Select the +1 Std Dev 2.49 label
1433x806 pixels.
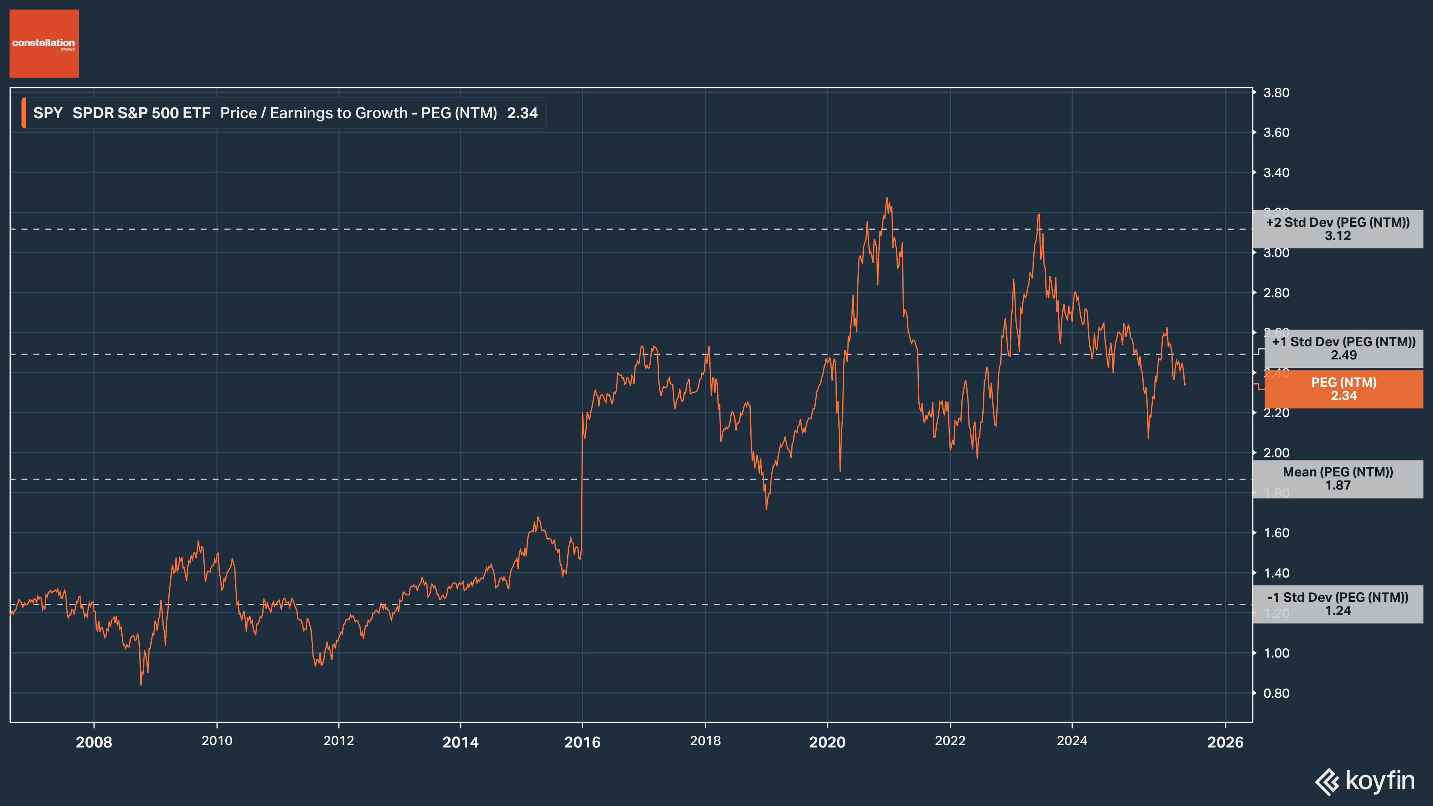click(x=1343, y=349)
